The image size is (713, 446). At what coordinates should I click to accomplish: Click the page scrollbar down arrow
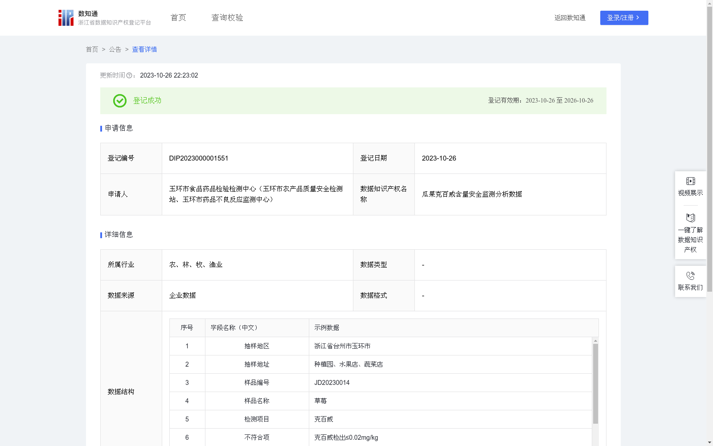coord(709,442)
